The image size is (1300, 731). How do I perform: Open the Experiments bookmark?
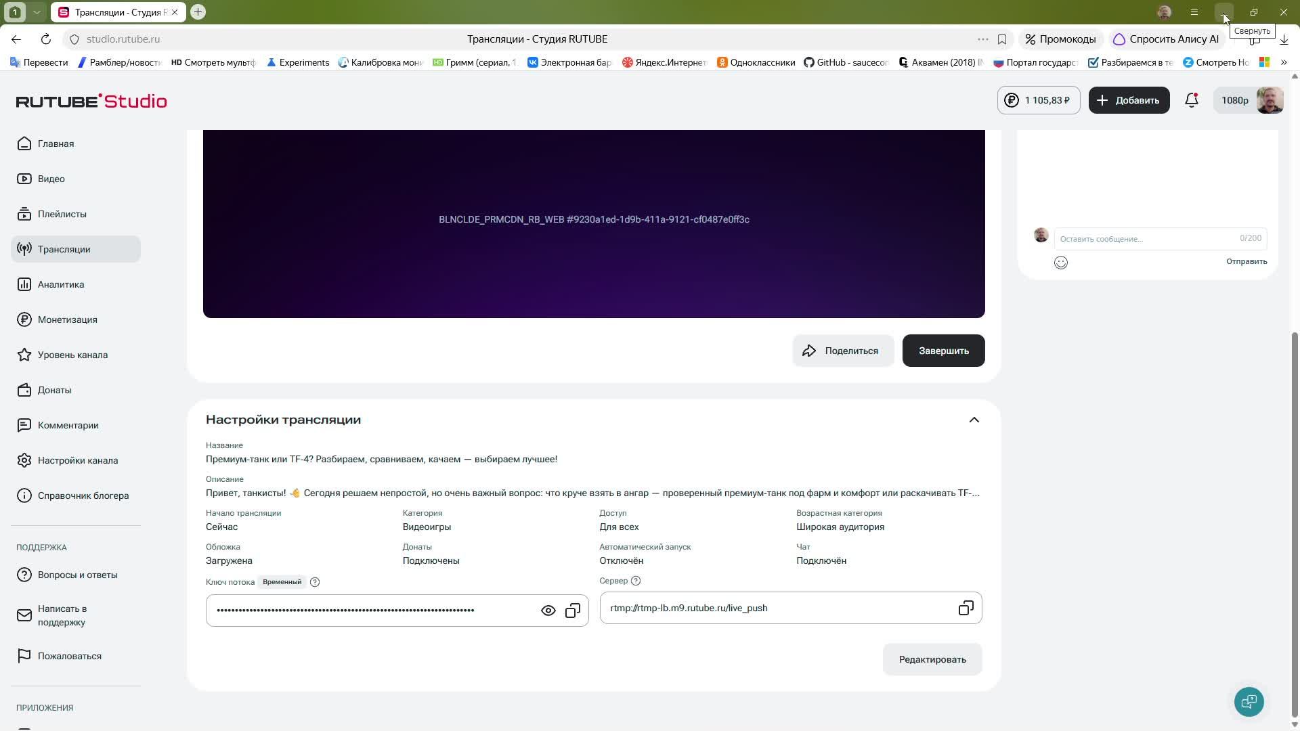[x=298, y=62]
